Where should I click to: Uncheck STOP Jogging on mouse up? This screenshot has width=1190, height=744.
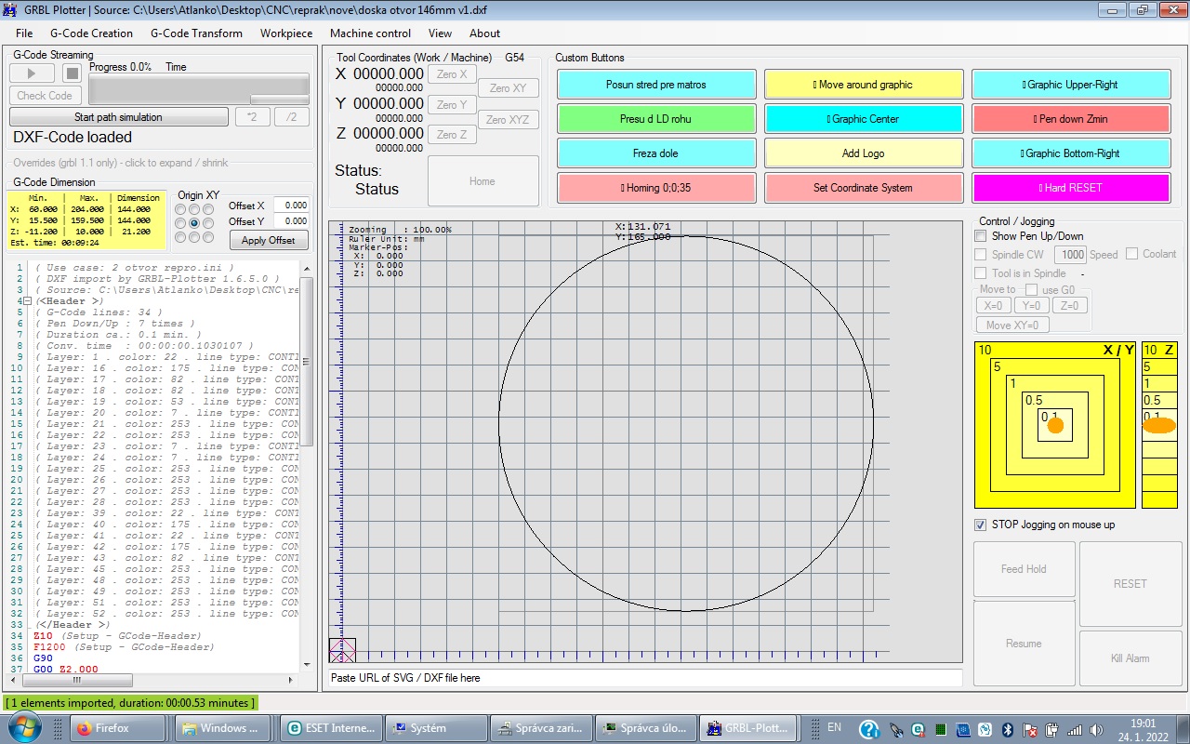[981, 525]
